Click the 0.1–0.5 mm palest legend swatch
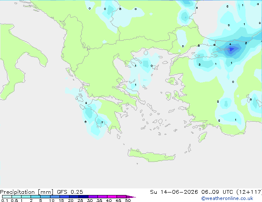Viewport: 262px width, 202px height. (x=7, y=197)
